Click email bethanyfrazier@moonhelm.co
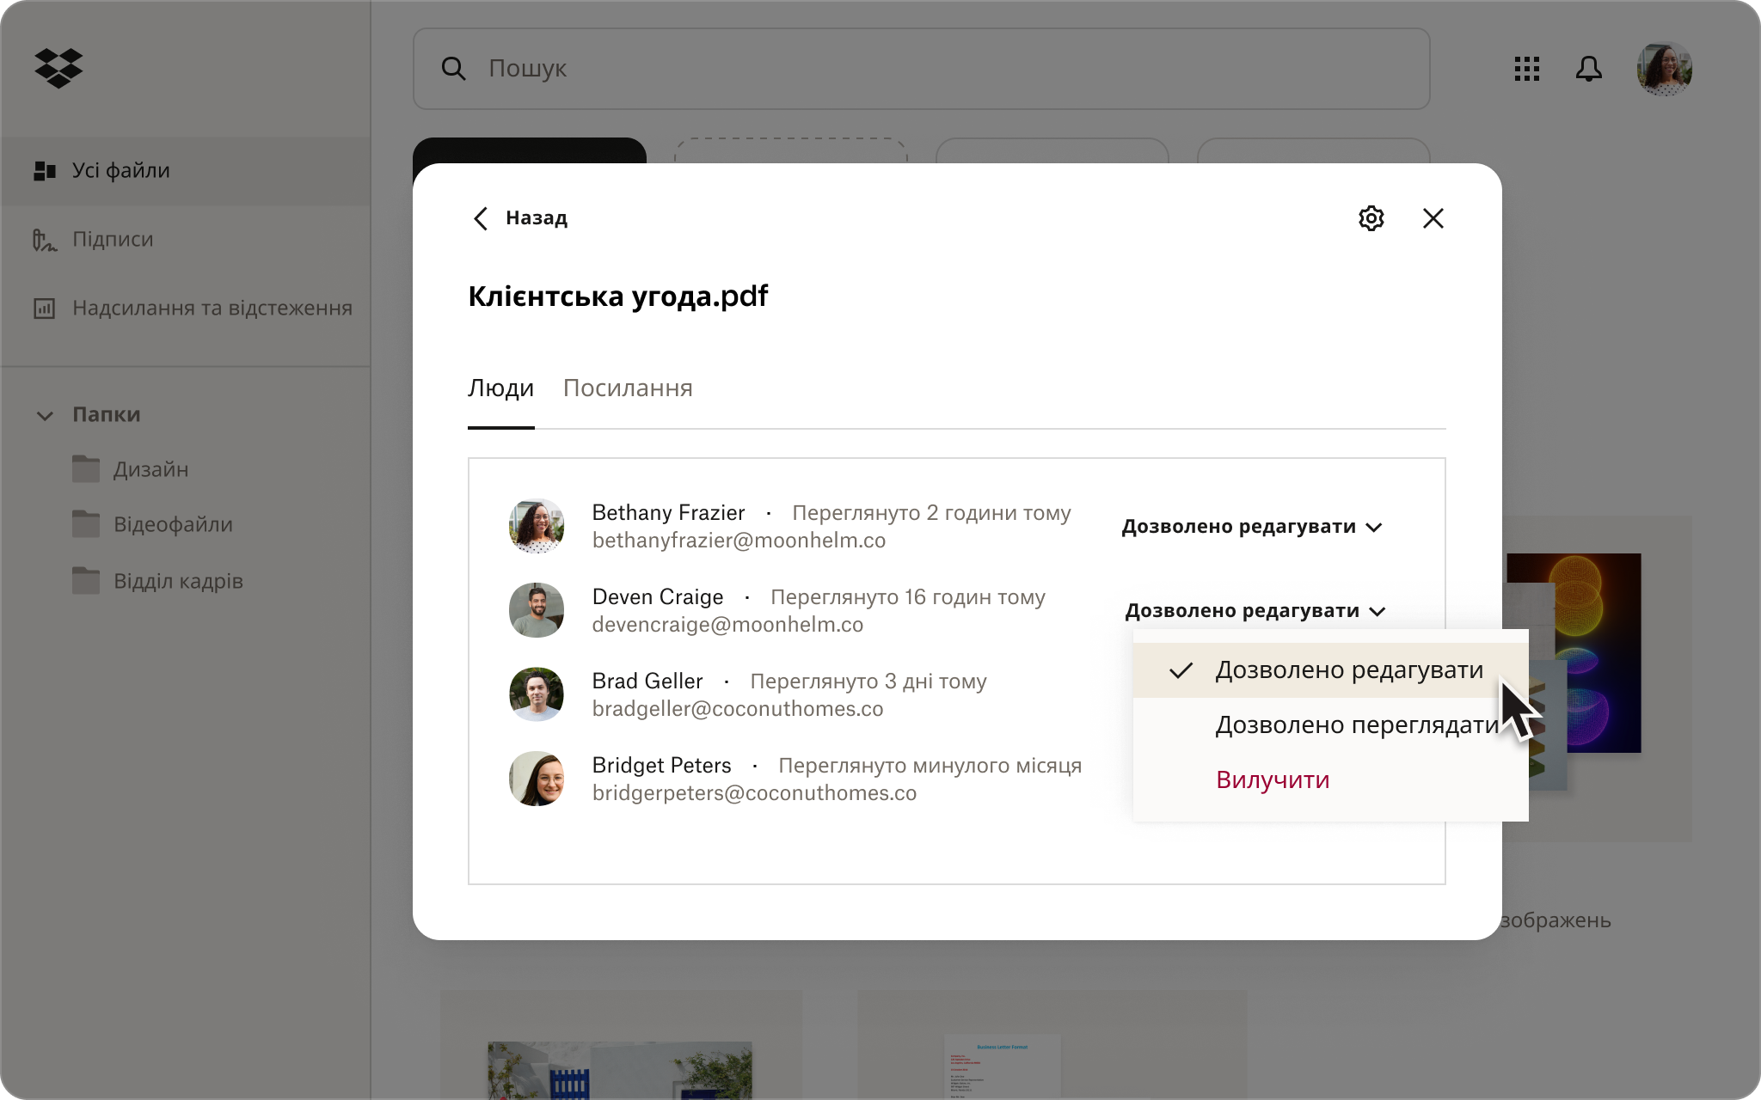 [x=739, y=541]
